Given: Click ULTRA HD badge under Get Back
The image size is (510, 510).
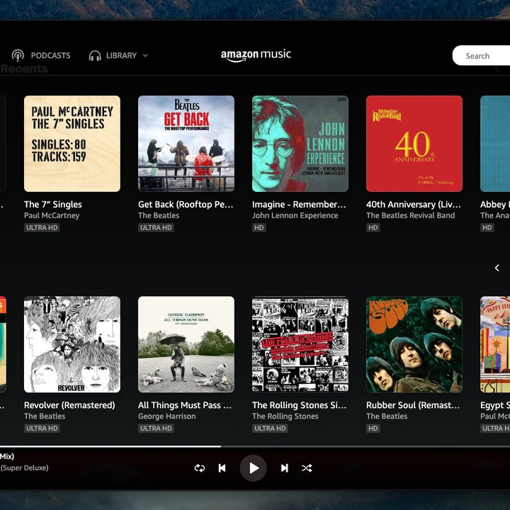Looking at the screenshot, I should tap(156, 227).
